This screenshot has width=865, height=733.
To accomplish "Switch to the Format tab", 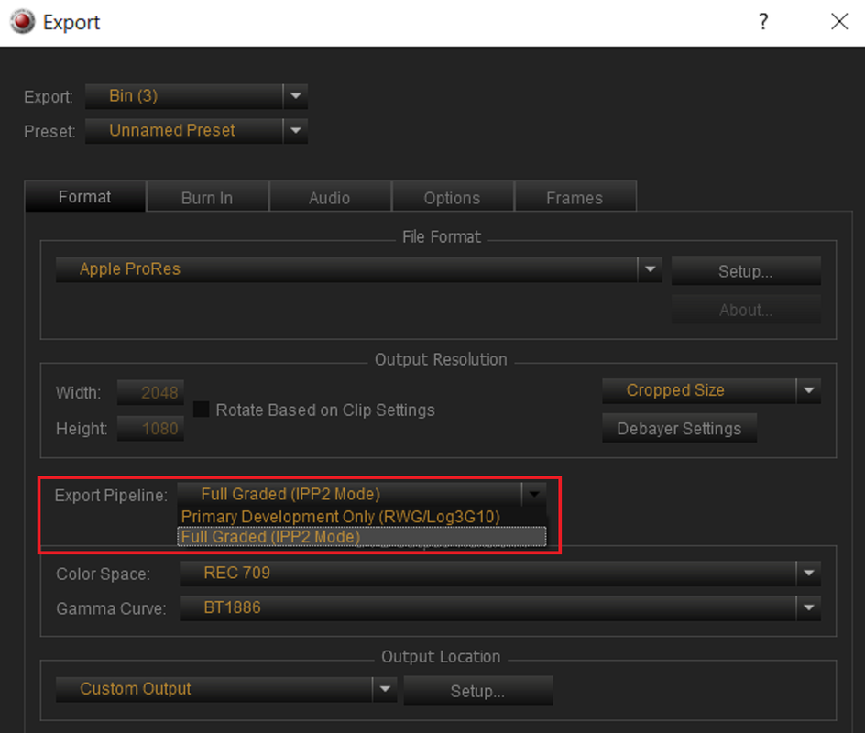I will click(x=85, y=197).
